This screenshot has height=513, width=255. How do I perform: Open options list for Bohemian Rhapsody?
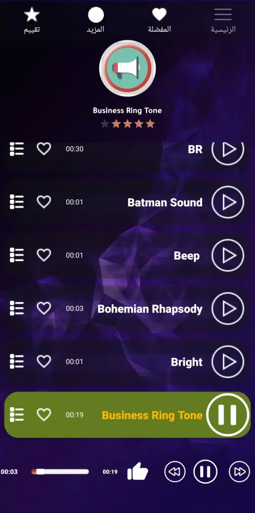tap(17, 308)
